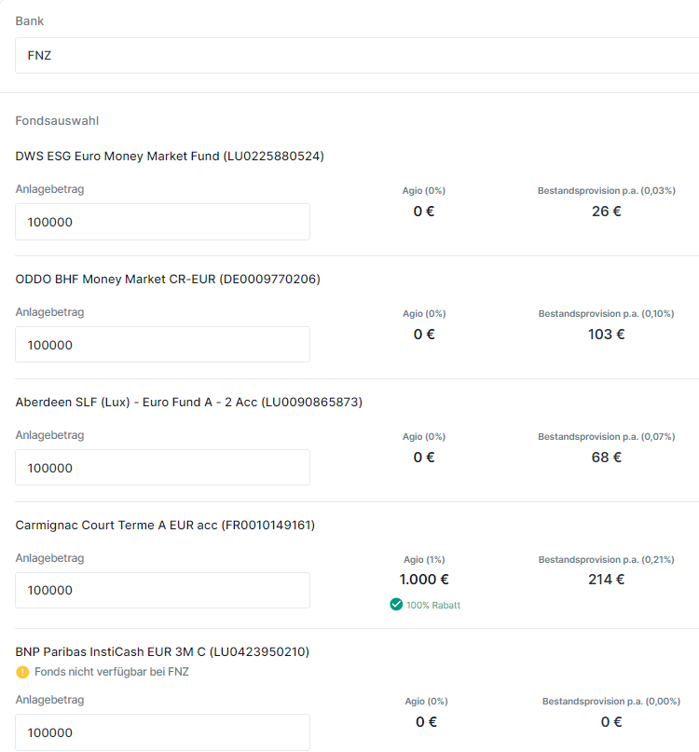Edit Carmignac Court Terme Anlagebetrag field

click(162, 590)
